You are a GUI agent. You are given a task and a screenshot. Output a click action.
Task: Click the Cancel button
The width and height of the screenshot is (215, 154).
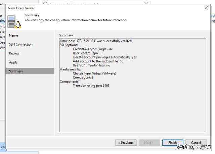click(196, 143)
